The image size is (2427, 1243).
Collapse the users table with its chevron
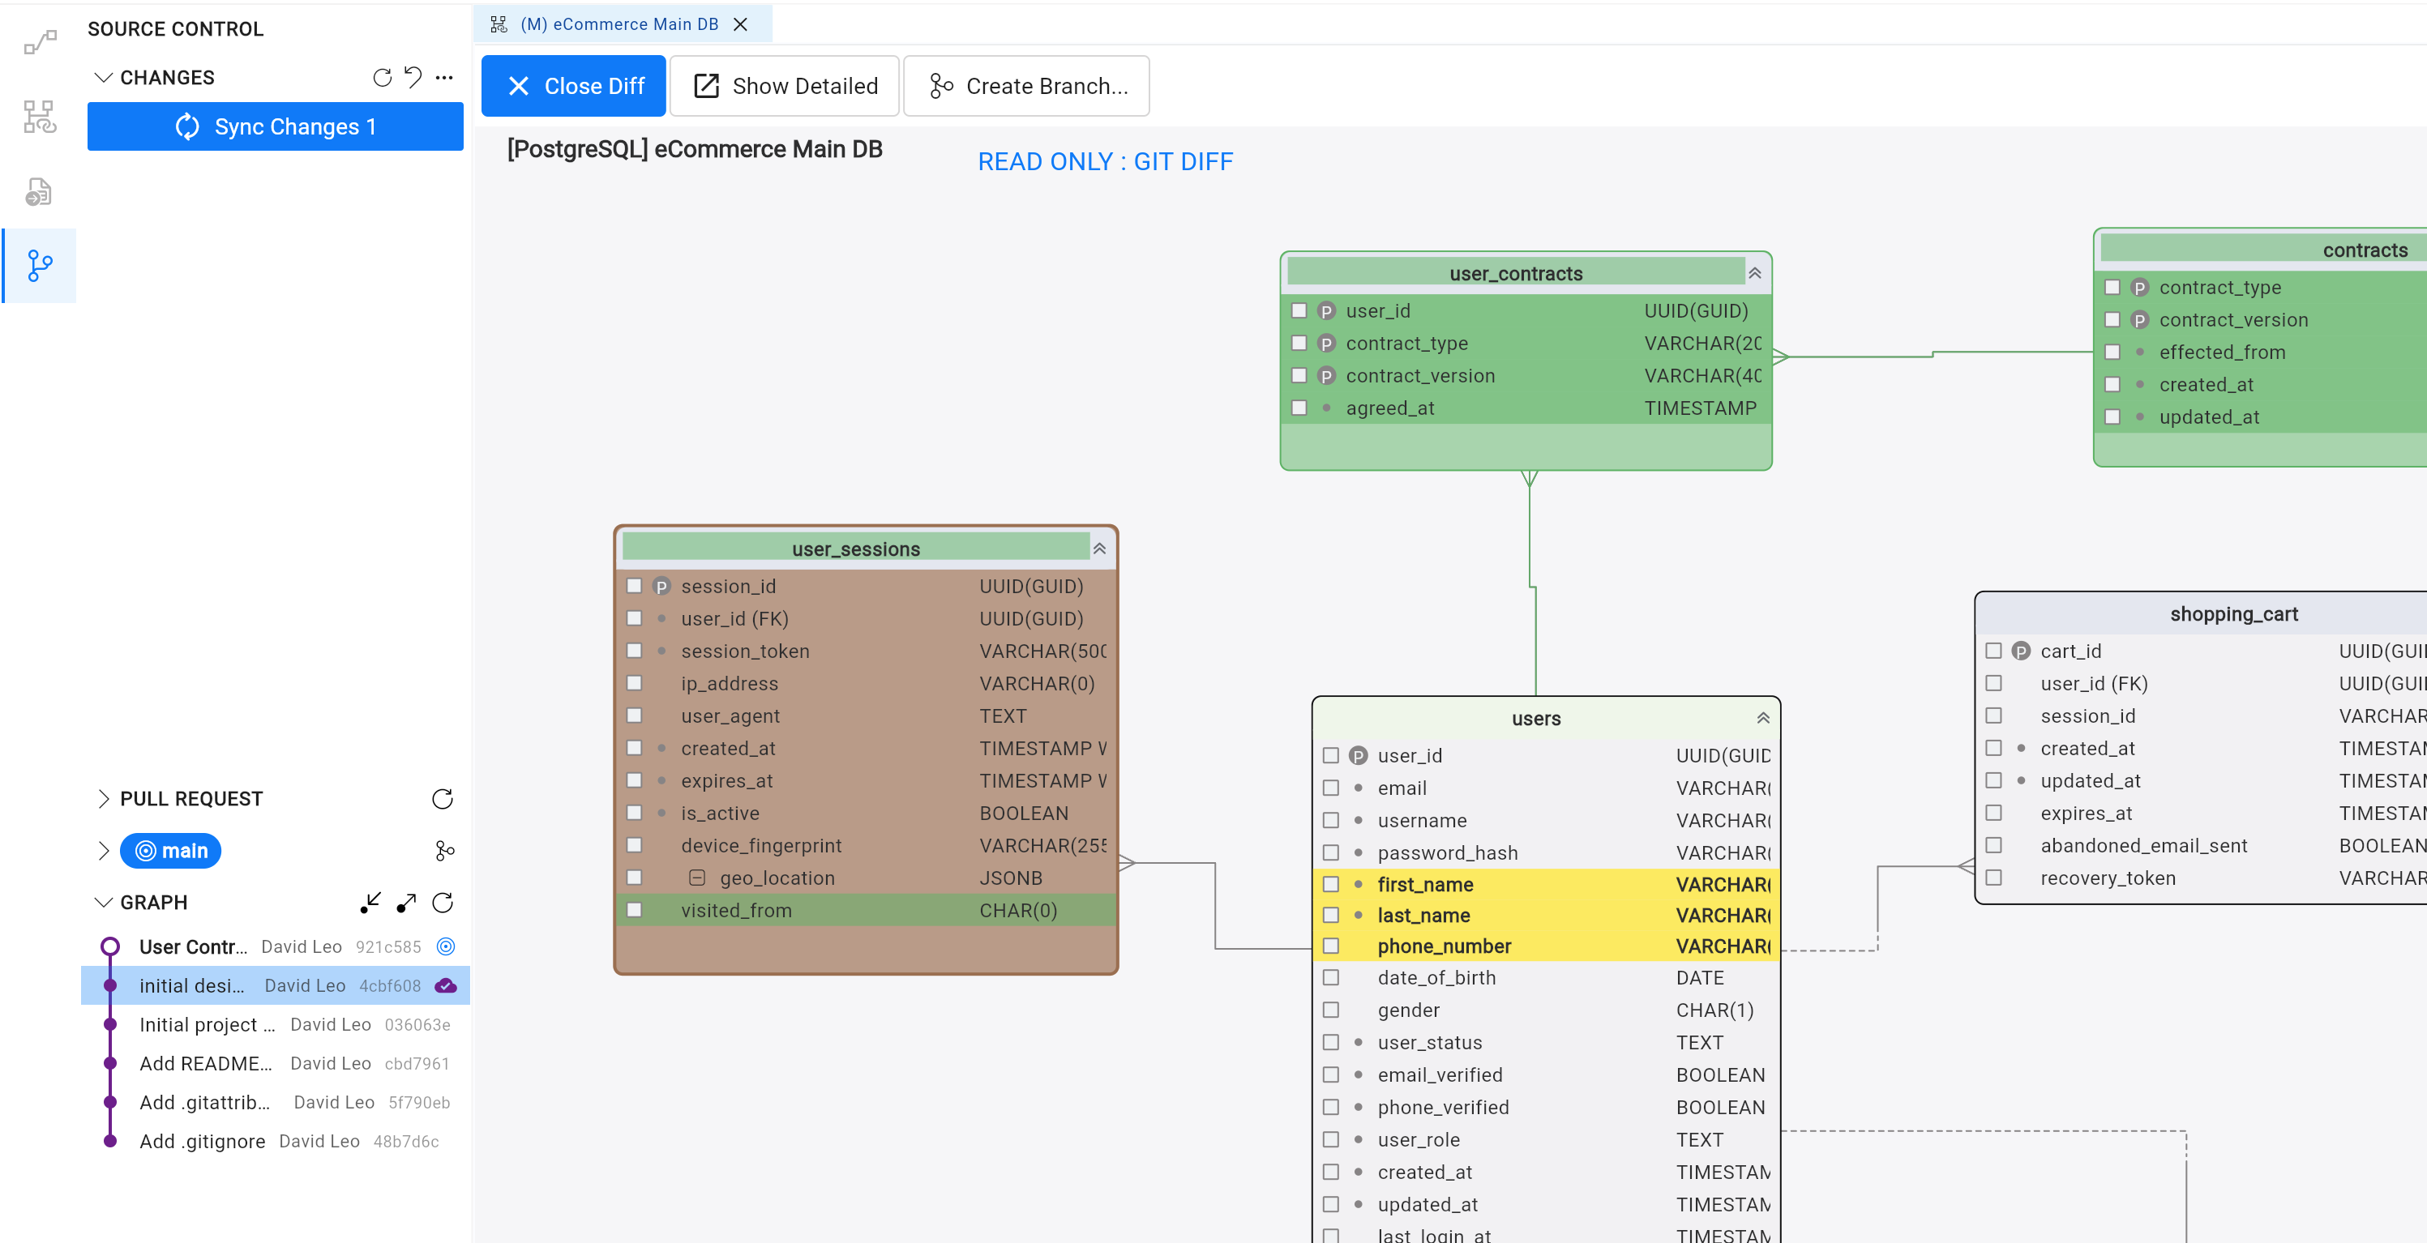pyautogui.click(x=1763, y=718)
